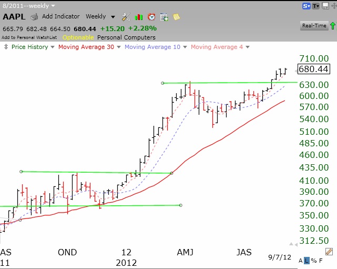
Task: Select the handle at right end of 365 trendline
Action: [x=181, y=205]
